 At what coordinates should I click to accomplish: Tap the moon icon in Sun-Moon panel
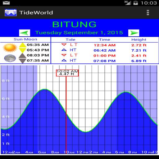coord(10,58)
